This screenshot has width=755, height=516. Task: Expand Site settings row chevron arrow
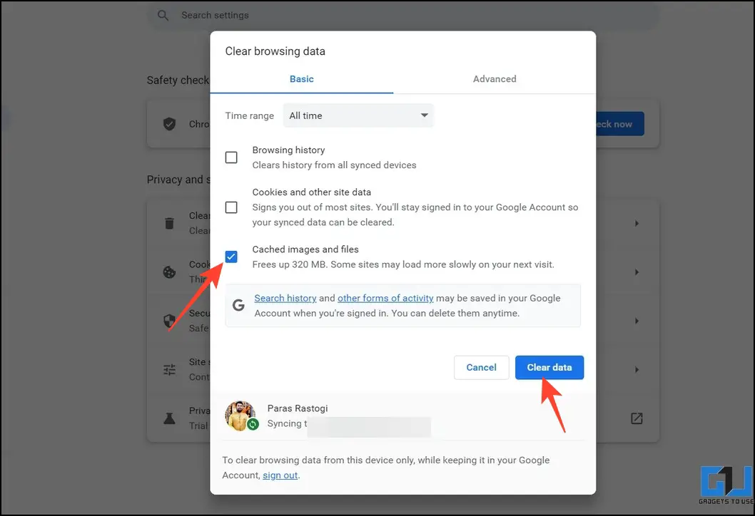(x=637, y=369)
